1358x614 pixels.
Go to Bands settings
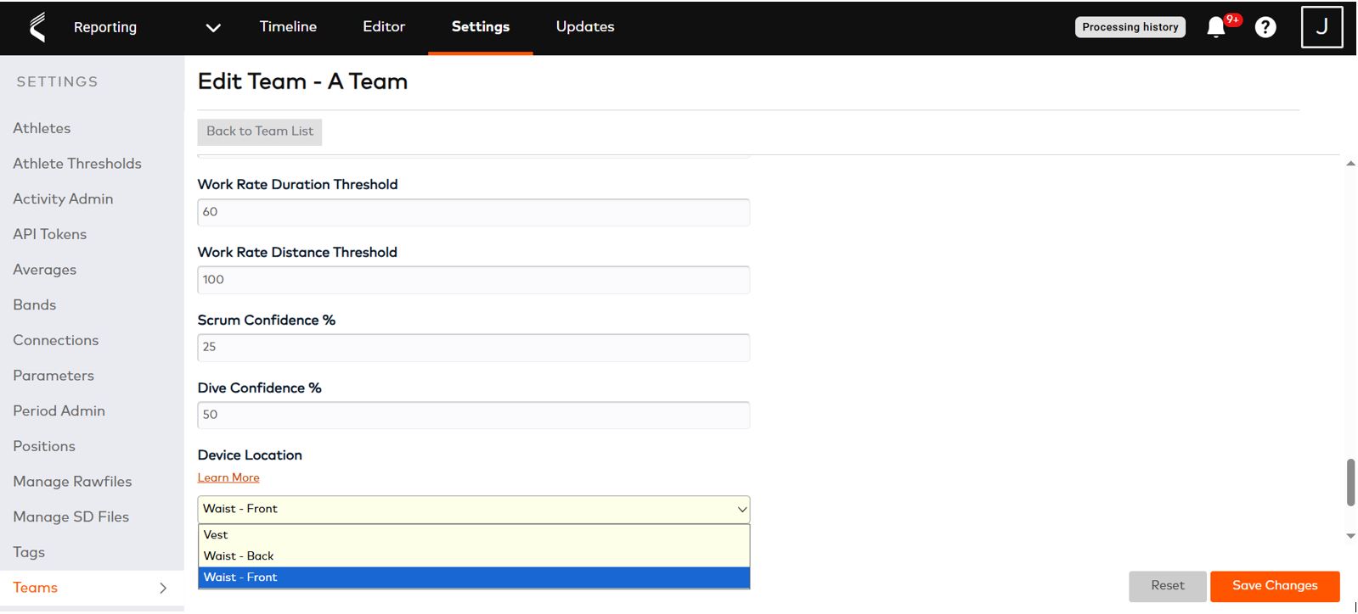pyautogui.click(x=34, y=305)
